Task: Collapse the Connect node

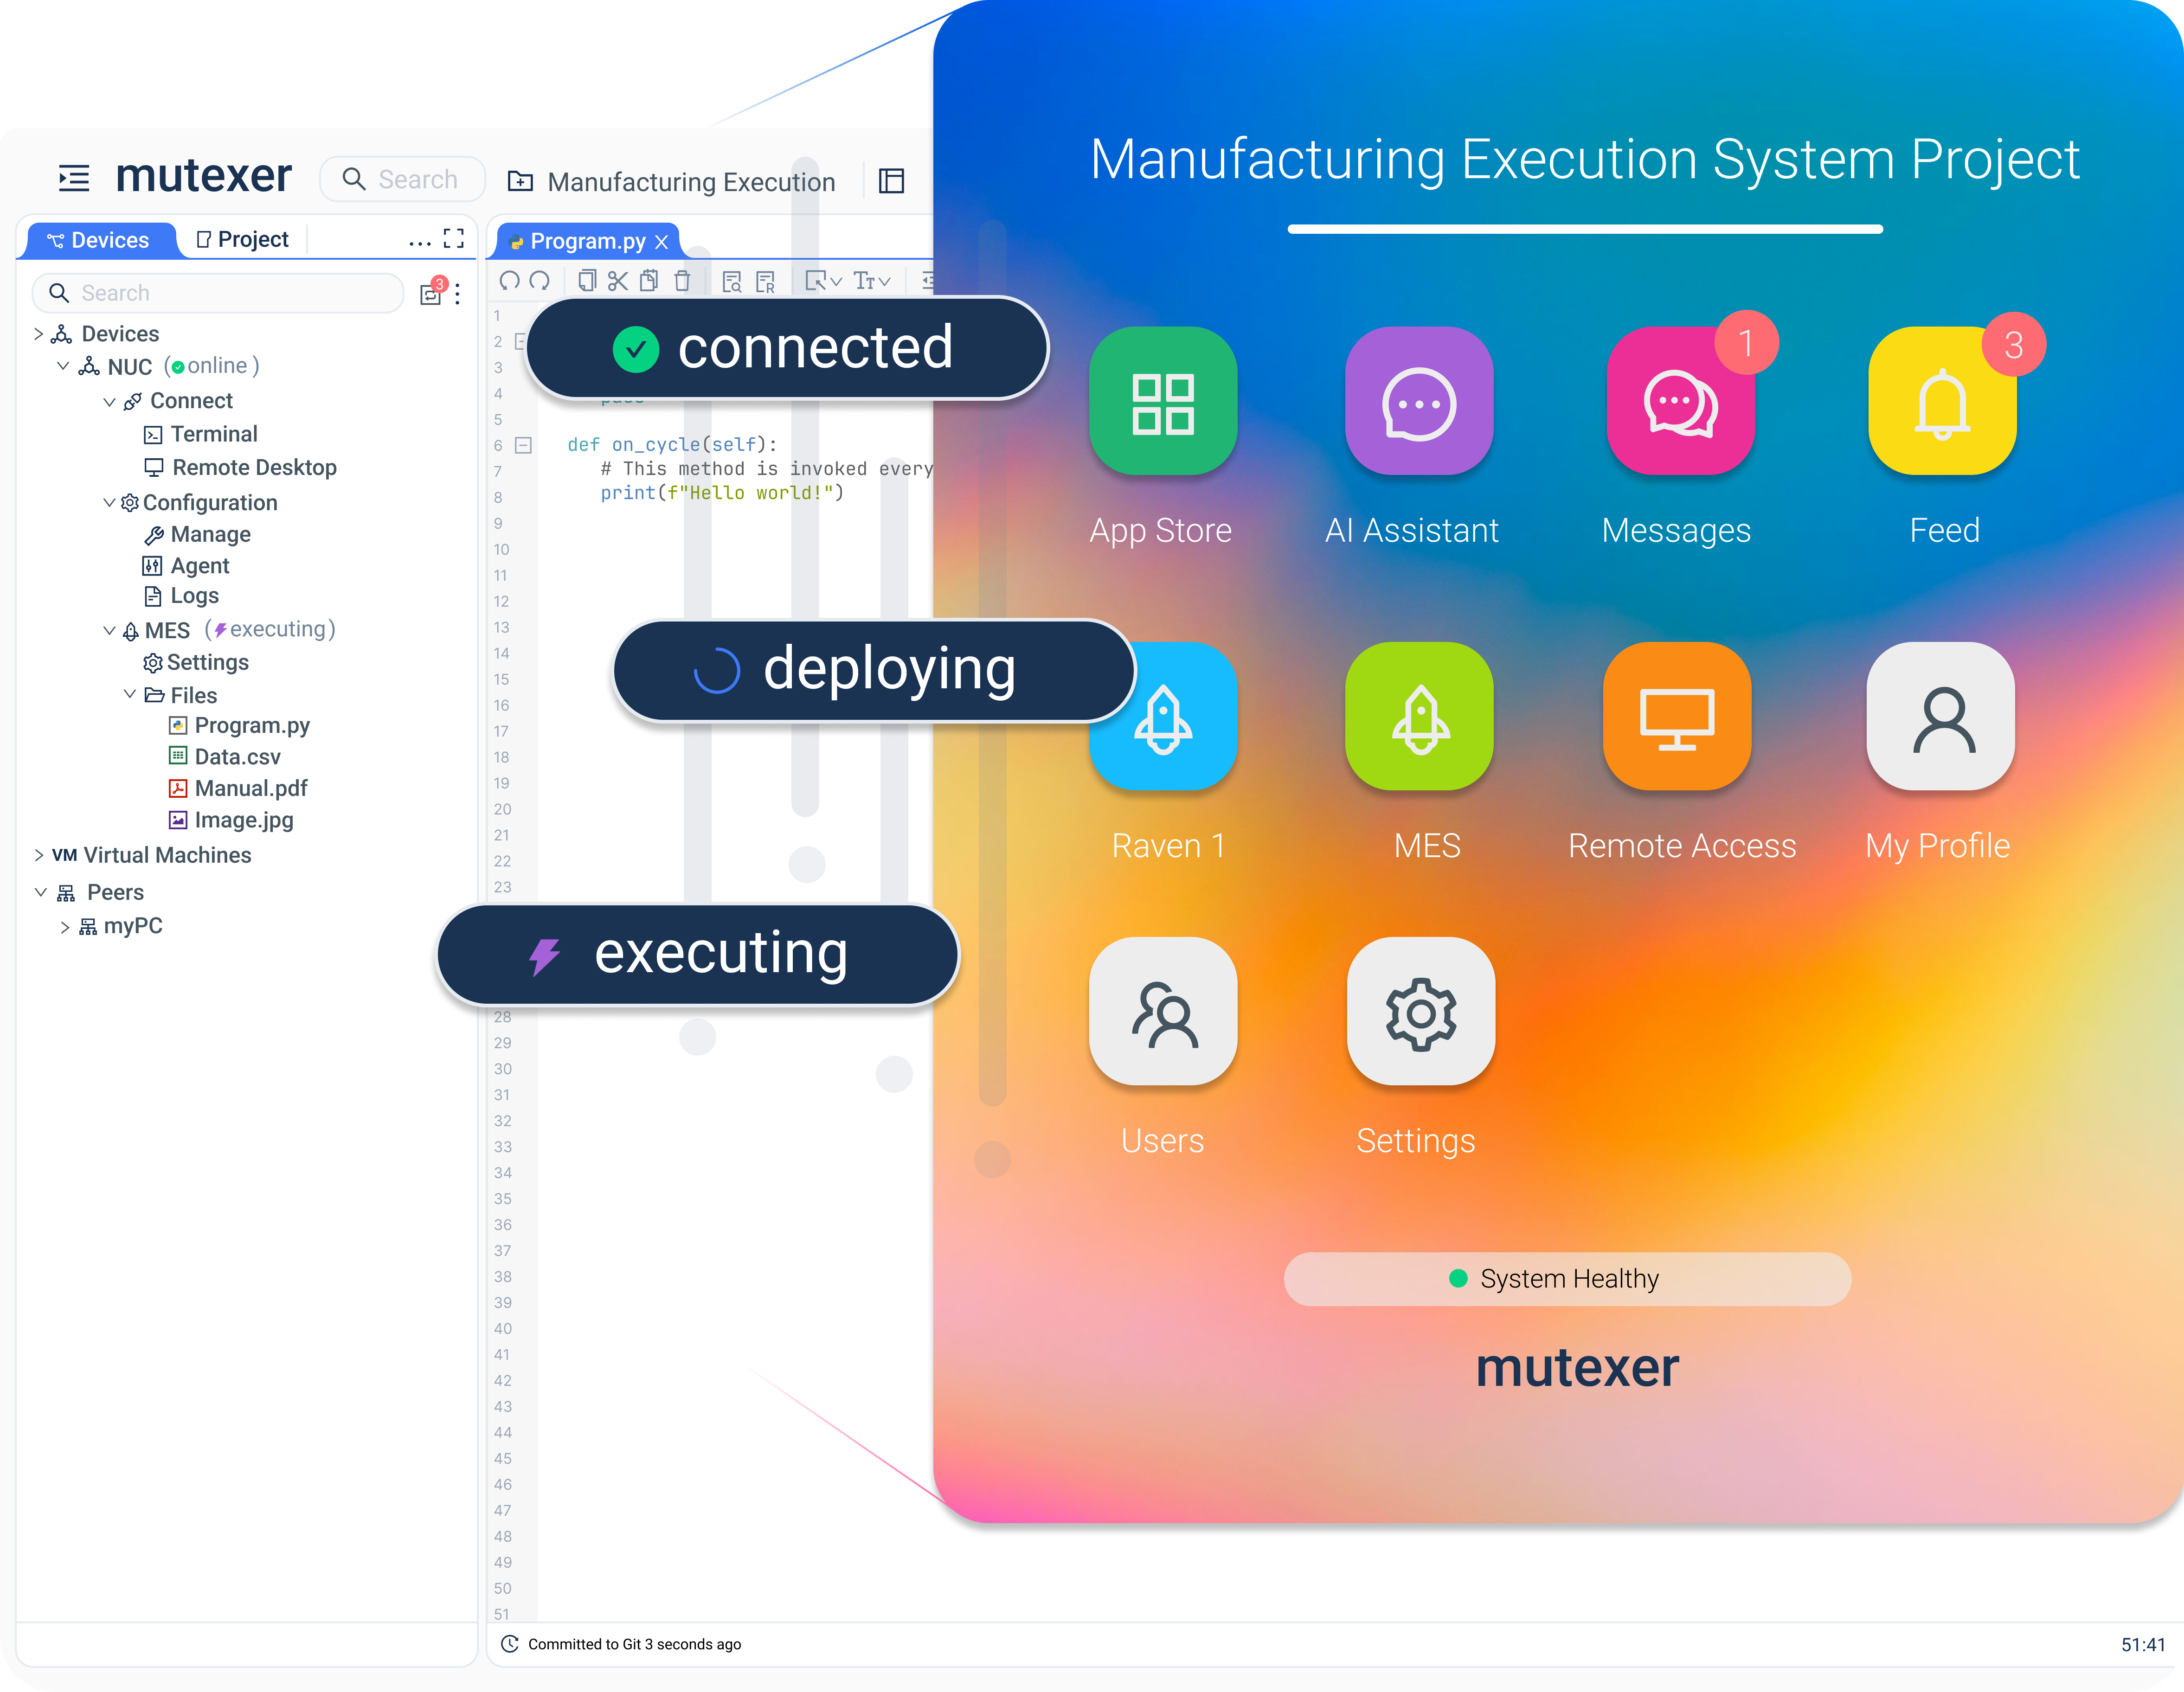Action: point(109,402)
